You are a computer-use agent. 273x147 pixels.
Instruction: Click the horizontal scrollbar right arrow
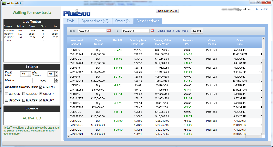pyautogui.click(x=260, y=136)
